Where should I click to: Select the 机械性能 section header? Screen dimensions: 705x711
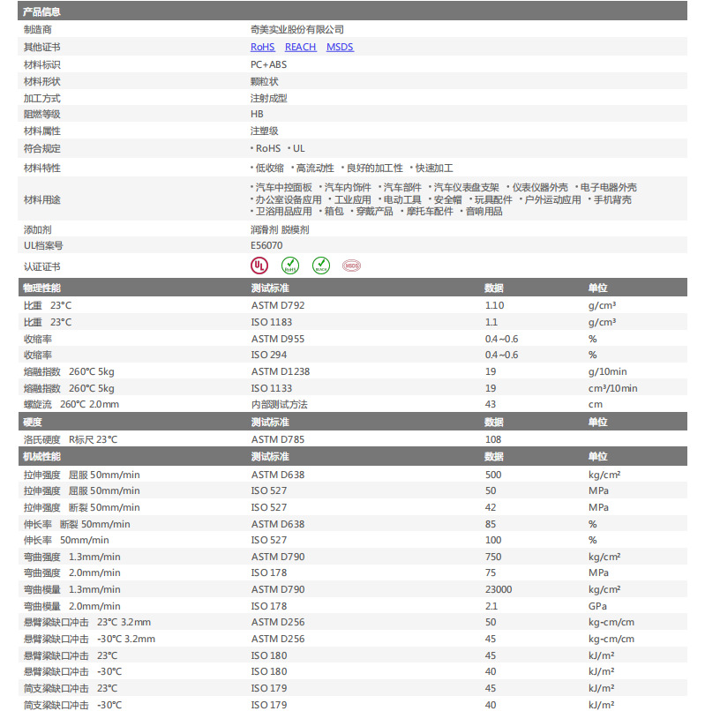pyautogui.click(x=41, y=457)
